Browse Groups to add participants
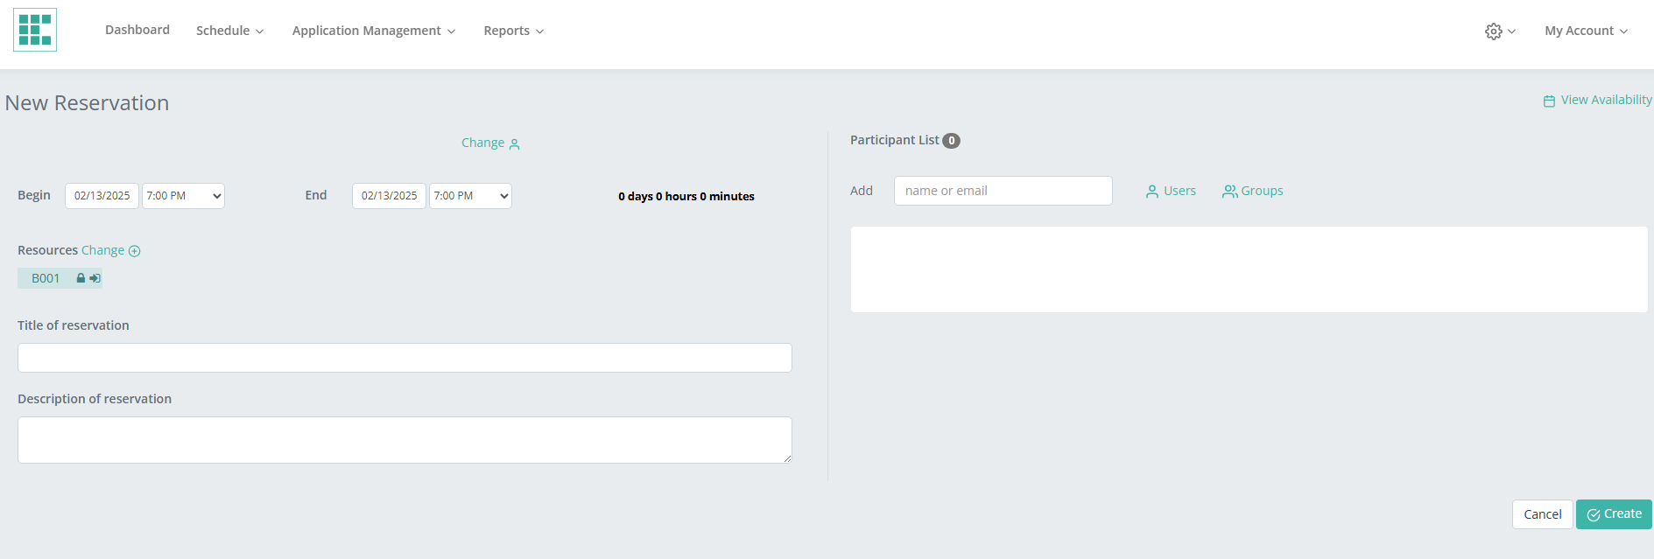Image resolution: width=1654 pixels, height=559 pixels. pos(1253,191)
